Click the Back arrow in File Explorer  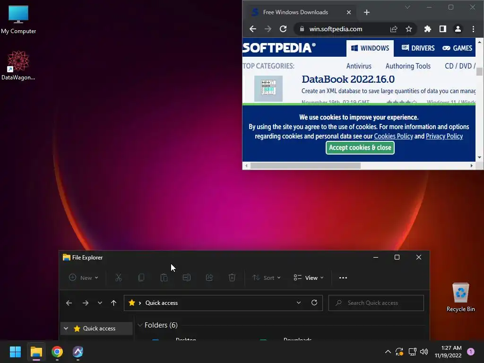point(69,303)
